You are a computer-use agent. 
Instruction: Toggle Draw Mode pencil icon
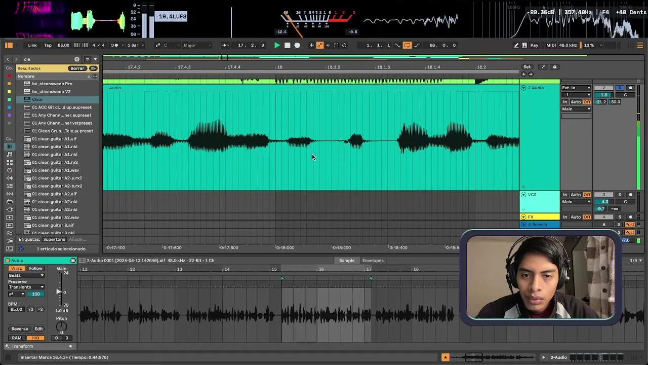(x=516, y=45)
